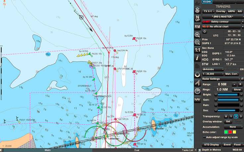Click left arrow of Sea slider

(216, 110)
